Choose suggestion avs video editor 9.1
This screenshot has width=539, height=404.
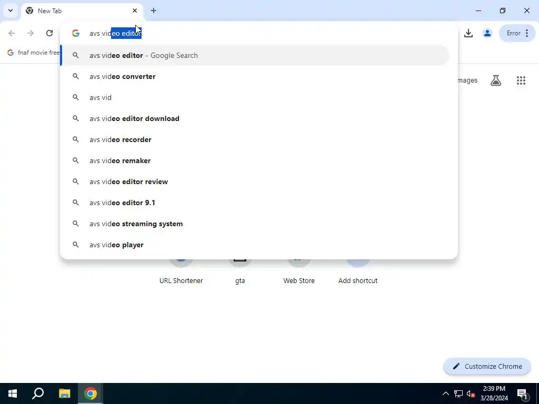click(x=255, y=203)
